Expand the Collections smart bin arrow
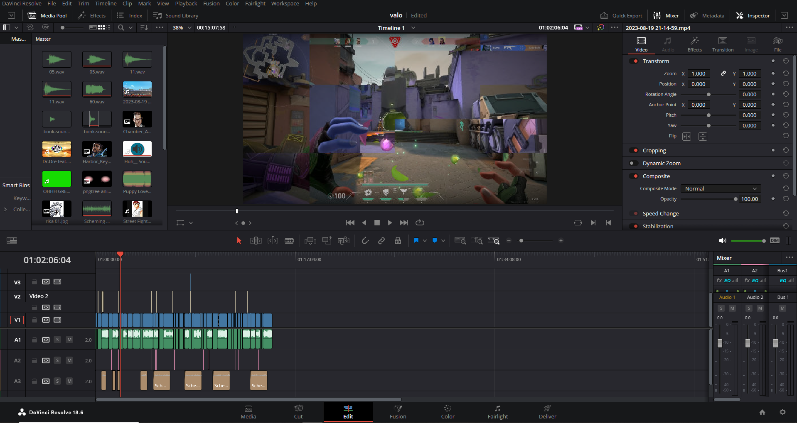797x423 pixels. [5, 209]
